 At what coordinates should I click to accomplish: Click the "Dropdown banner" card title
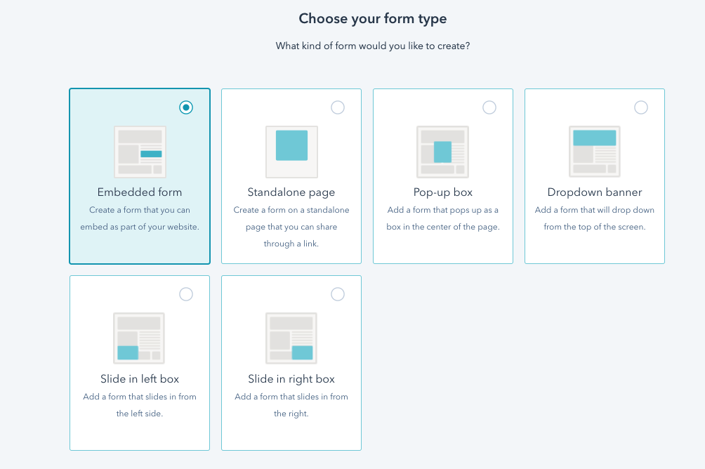pyautogui.click(x=594, y=192)
